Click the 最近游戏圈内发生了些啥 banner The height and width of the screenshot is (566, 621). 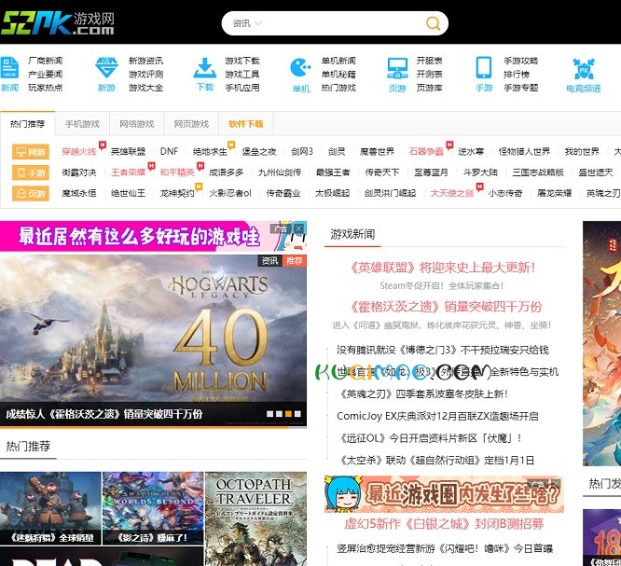pyautogui.click(x=444, y=494)
